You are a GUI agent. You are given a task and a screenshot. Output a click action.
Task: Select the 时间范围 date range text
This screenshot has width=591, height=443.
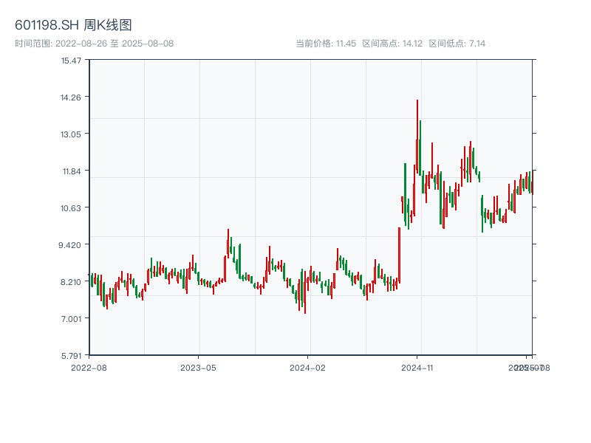point(94,44)
